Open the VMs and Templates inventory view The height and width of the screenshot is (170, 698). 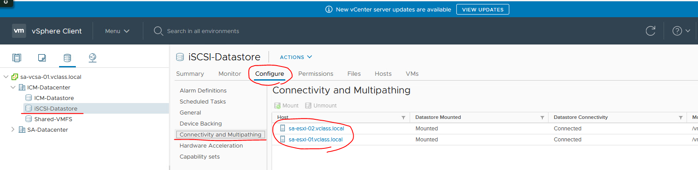(x=42, y=58)
